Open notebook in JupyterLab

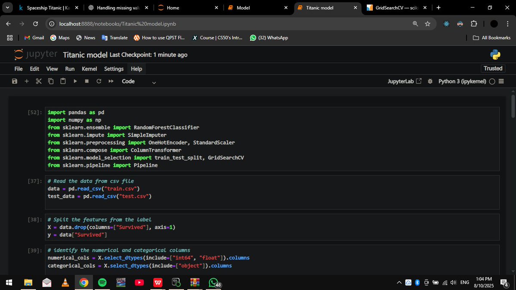coord(405,81)
